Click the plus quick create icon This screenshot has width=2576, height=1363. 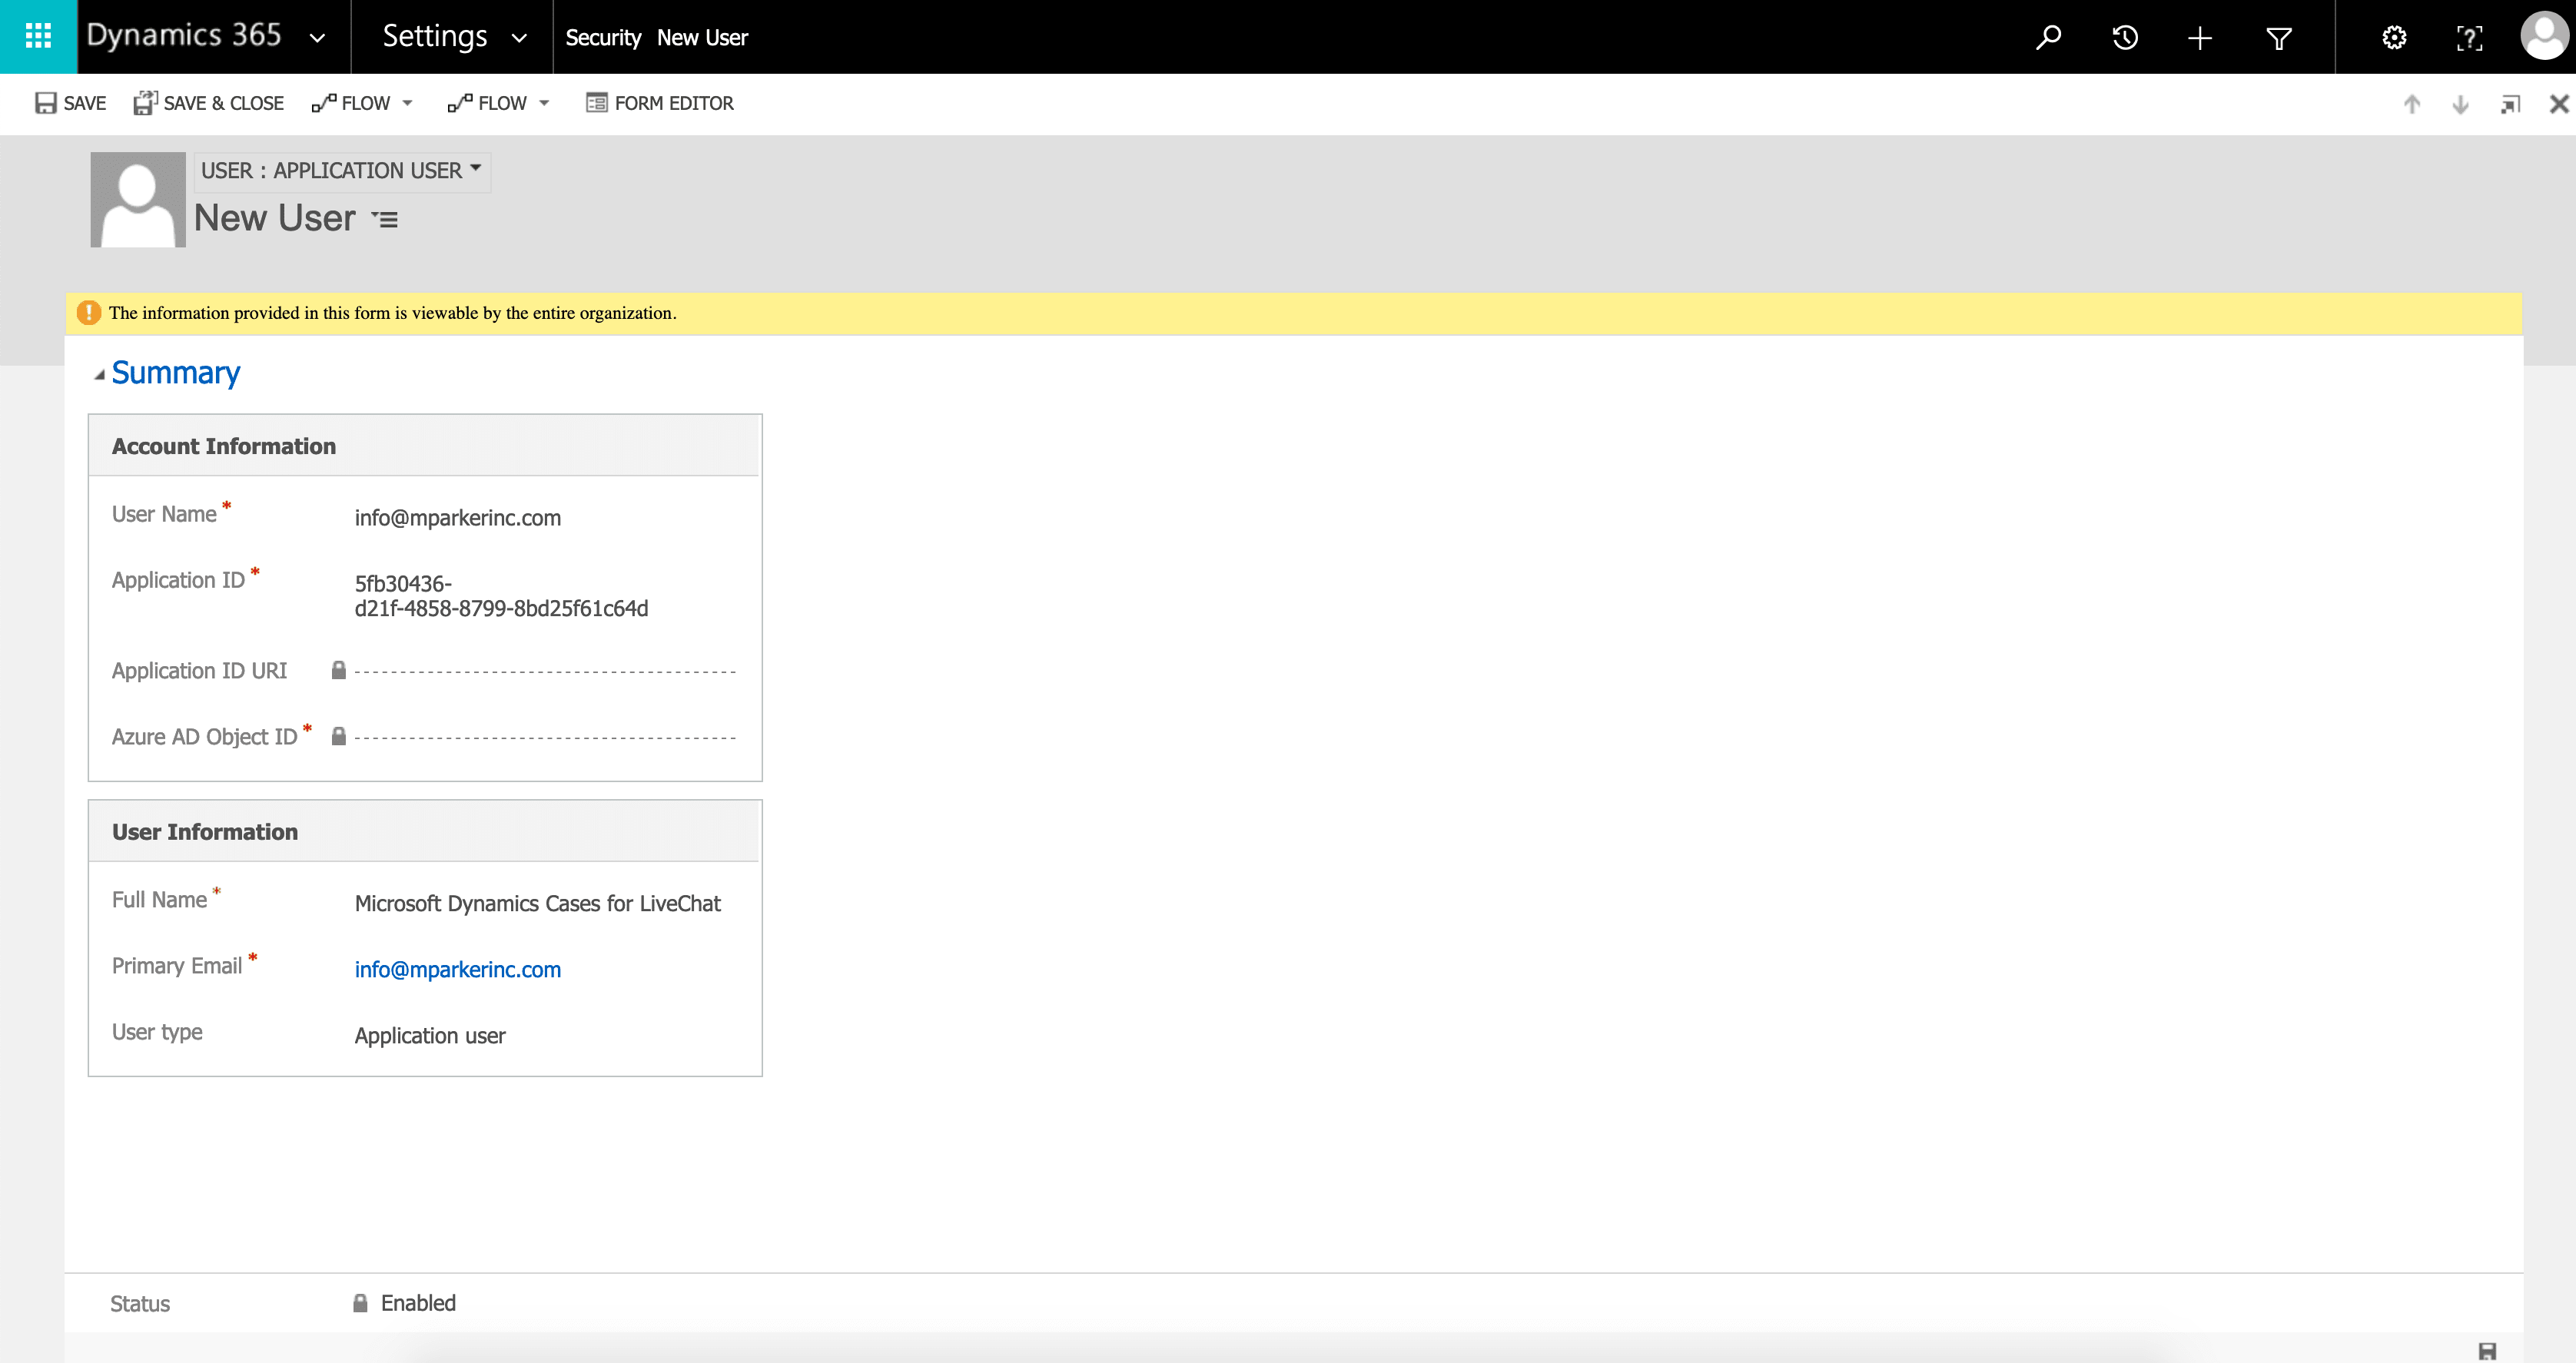click(2199, 38)
